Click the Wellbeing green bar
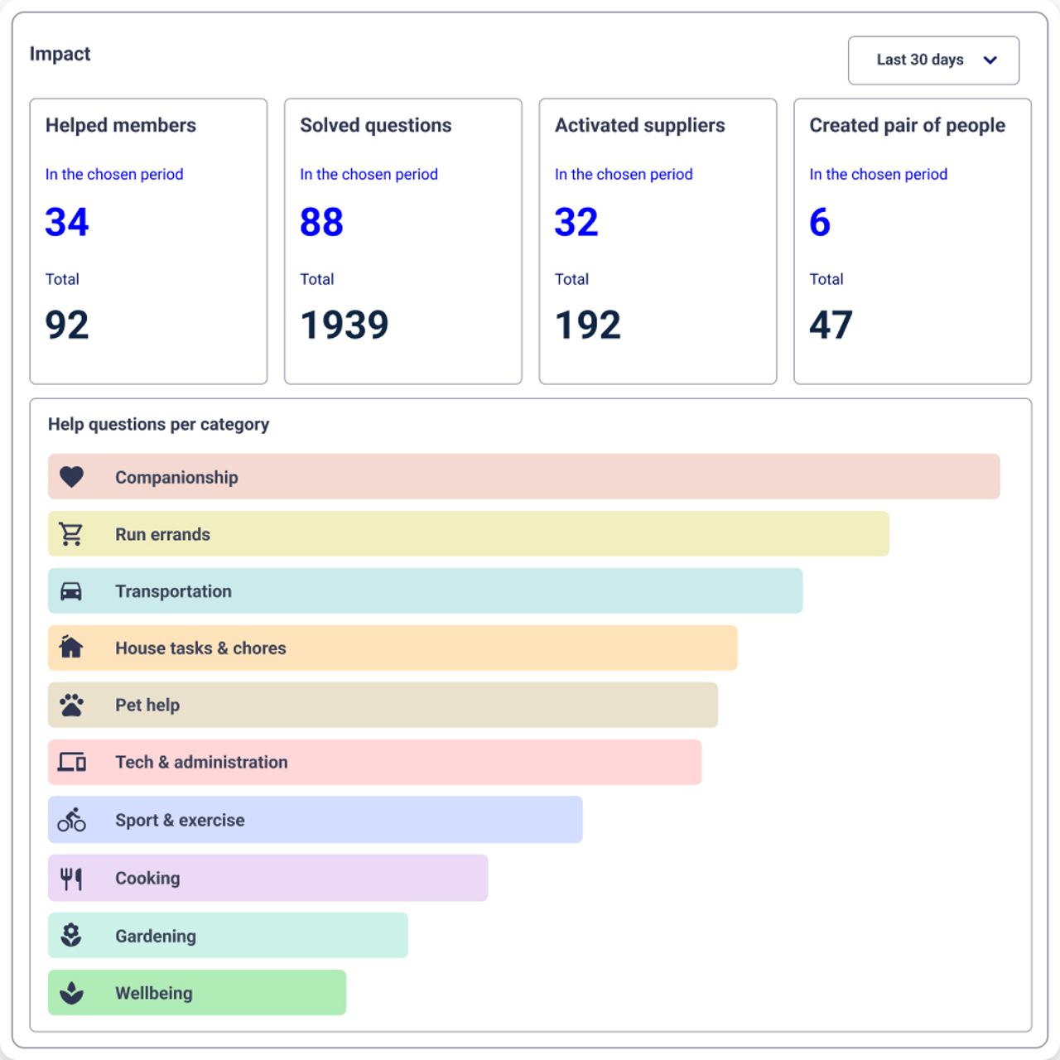Screen dimensions: 1060x1060 197,993
